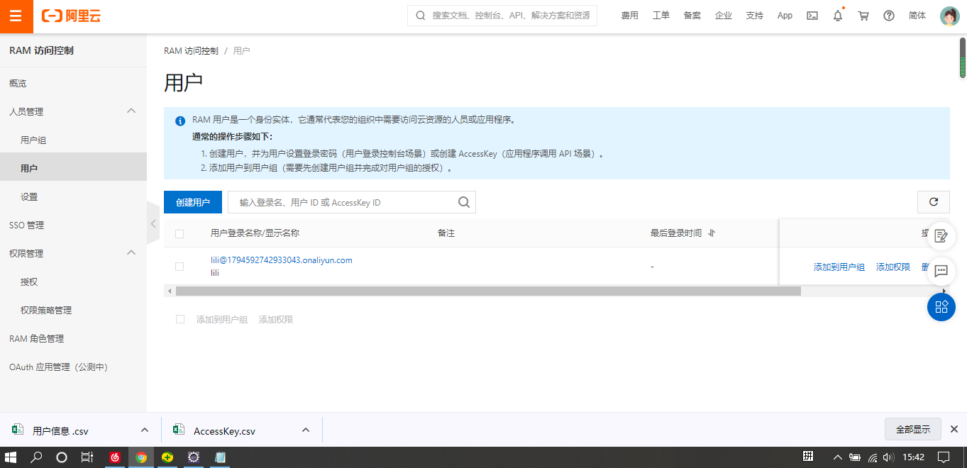The width and height of the screenshot is (967, 468).
Task: Open Cortana circle icon
Action: [62, 457]
